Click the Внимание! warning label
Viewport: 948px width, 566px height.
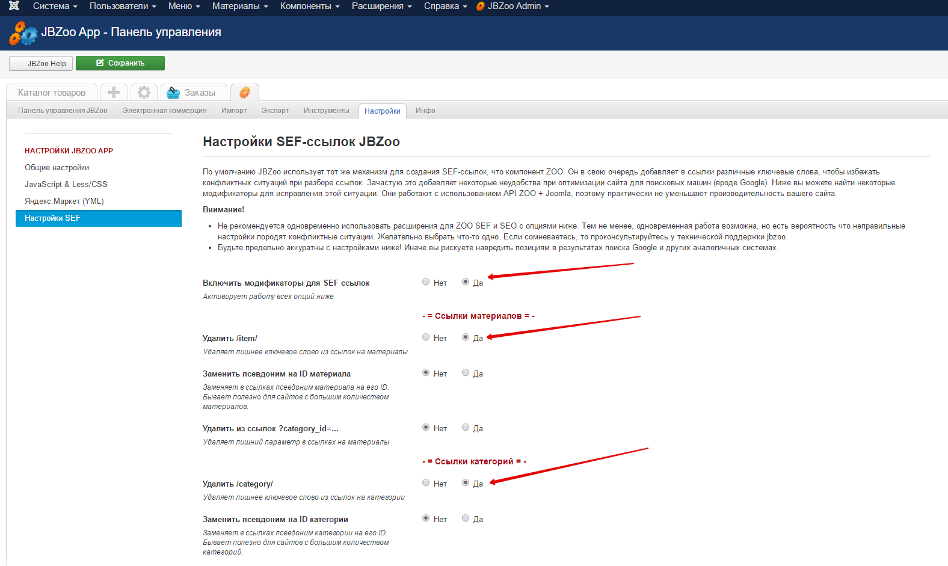coord(223,210)
